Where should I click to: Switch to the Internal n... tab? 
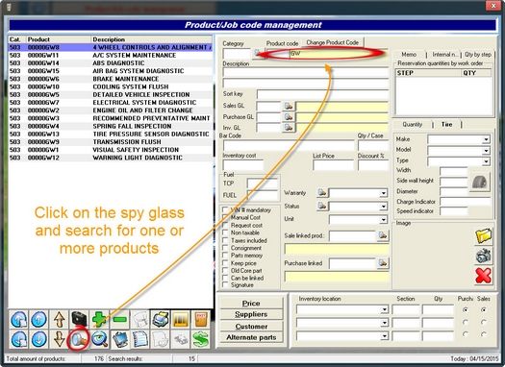tap(444, 55)
